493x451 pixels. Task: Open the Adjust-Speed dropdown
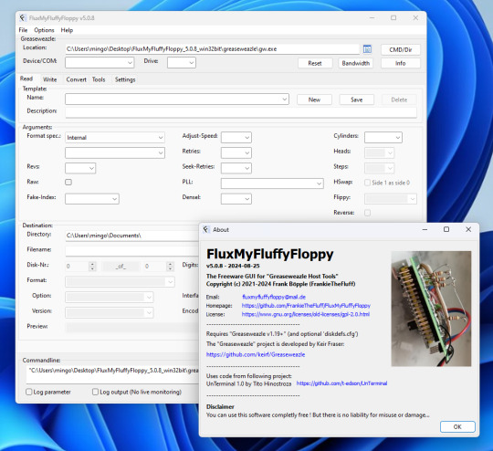pyautogui.click(x=236, y=138)
